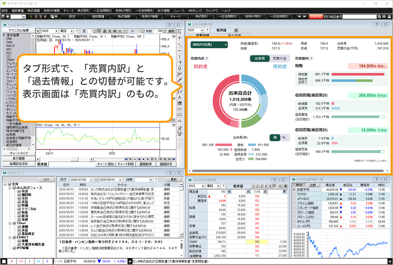Open the 東証 market dropdown in chart window
393x265 pixels.
72,31
